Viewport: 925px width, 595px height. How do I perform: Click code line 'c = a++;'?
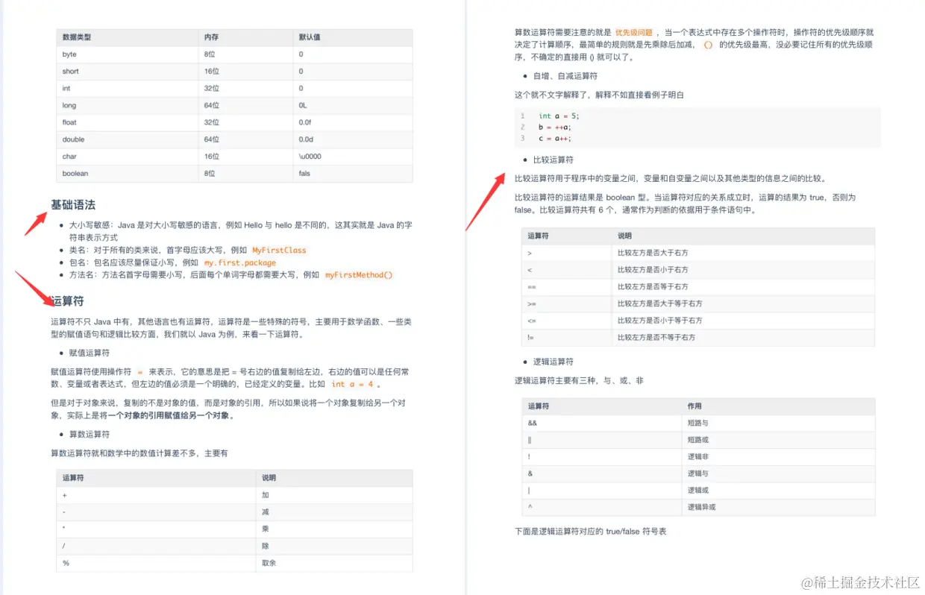pyautogui.click(x=555, y=138)
